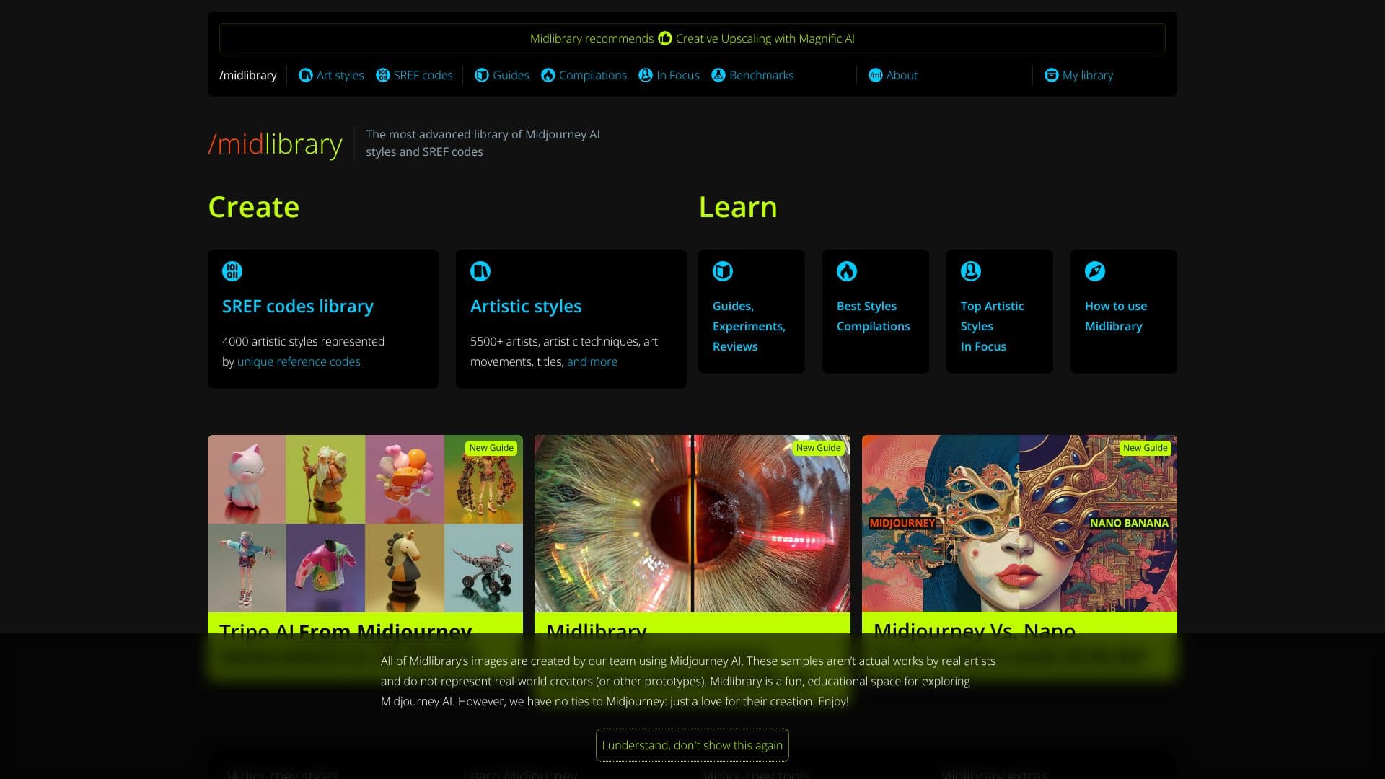Click the In Focus person icon in navbar
This screenshot has width=1385, height=779.
click(x=645, y=75)
